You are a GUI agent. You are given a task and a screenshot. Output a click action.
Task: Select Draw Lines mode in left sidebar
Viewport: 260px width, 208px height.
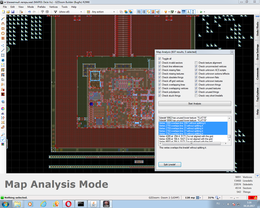click(3, 19)
